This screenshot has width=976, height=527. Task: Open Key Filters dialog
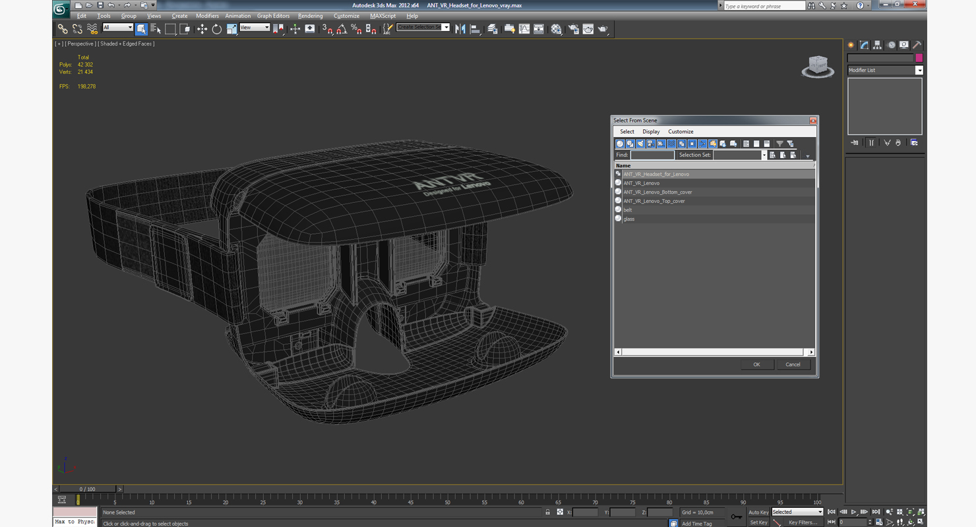click(803, 522)
